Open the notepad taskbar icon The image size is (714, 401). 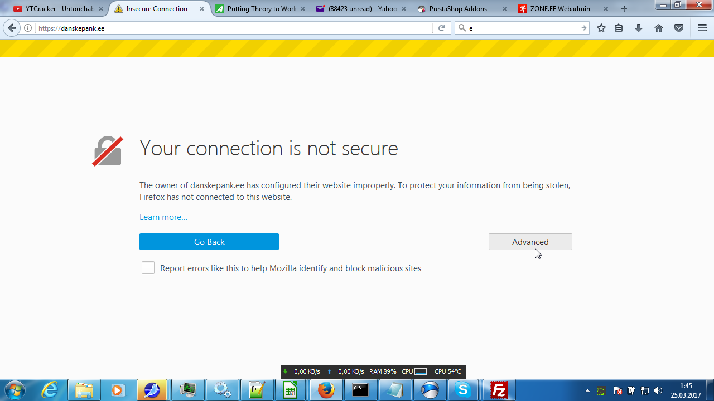pos(395,390)
